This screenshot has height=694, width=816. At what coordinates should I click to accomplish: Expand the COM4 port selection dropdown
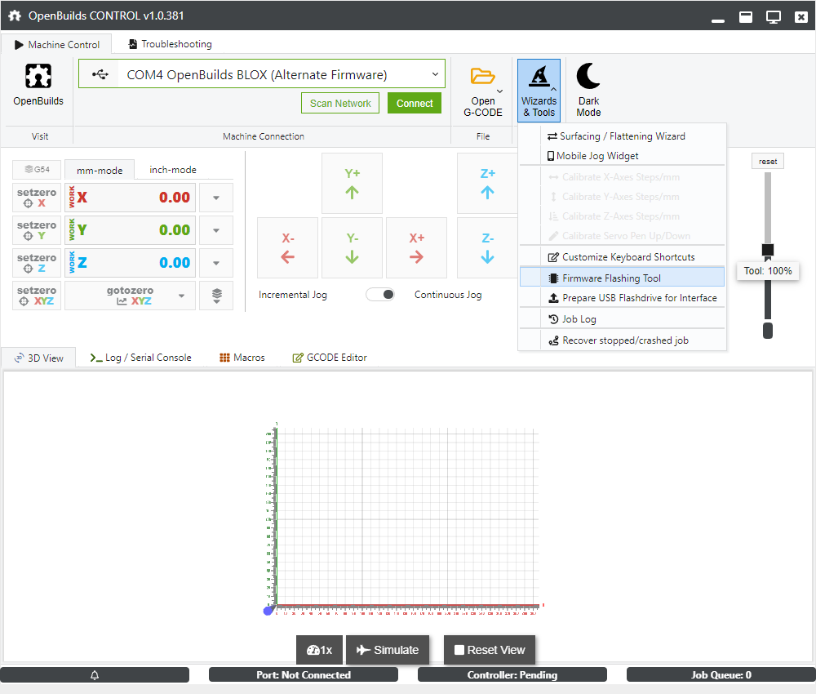[x=435, y=74]
